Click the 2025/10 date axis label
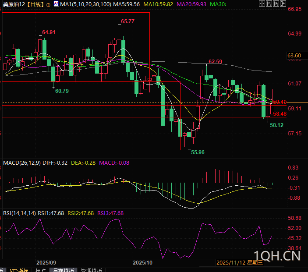308x272 pixels. click(x=142, y=262)
